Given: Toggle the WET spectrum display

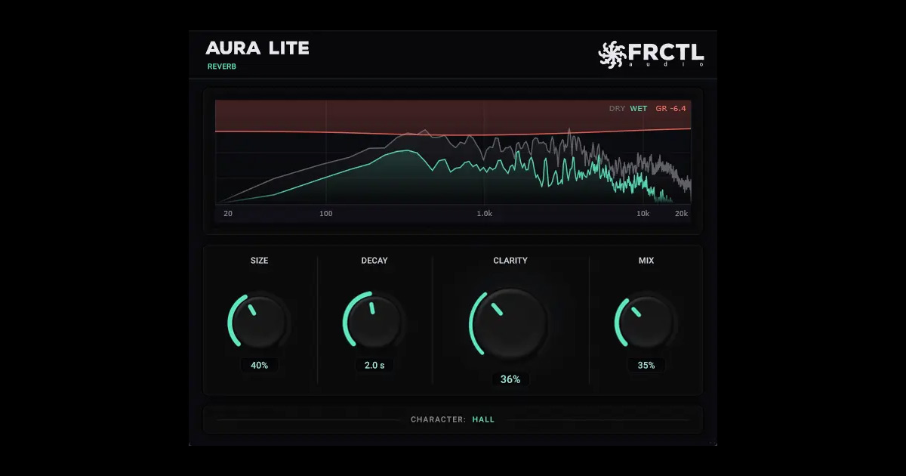Looking at the screenshot, I should click(639, 109).
